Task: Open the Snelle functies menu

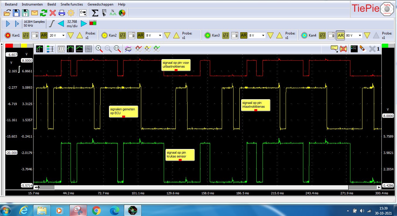Action: pyautogui.click(x=72, y=4)
